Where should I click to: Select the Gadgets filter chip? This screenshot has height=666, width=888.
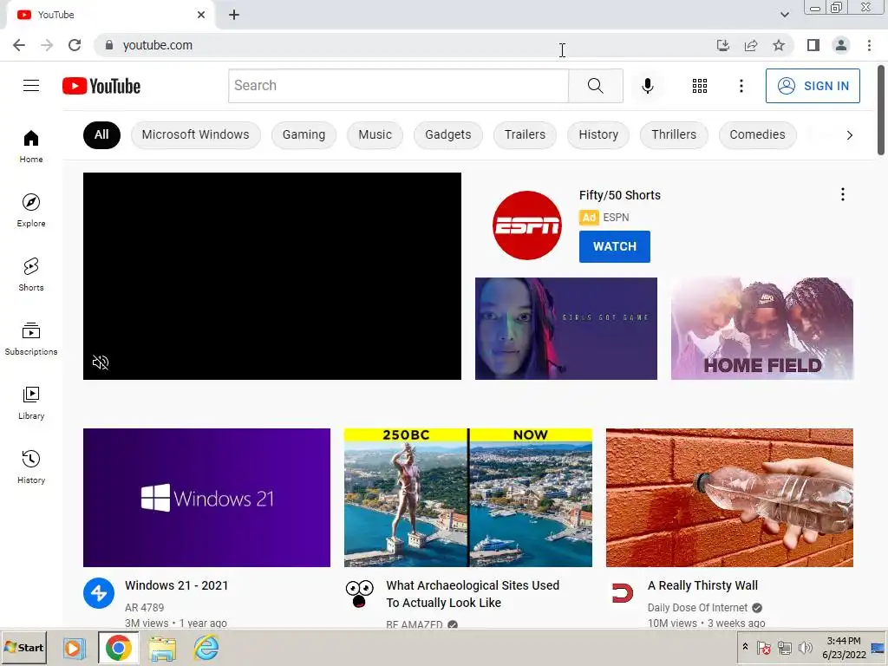(448, 134)
